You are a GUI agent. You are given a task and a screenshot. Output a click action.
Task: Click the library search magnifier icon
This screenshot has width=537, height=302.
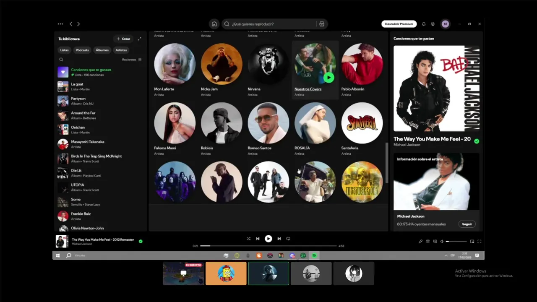(61, 60)
